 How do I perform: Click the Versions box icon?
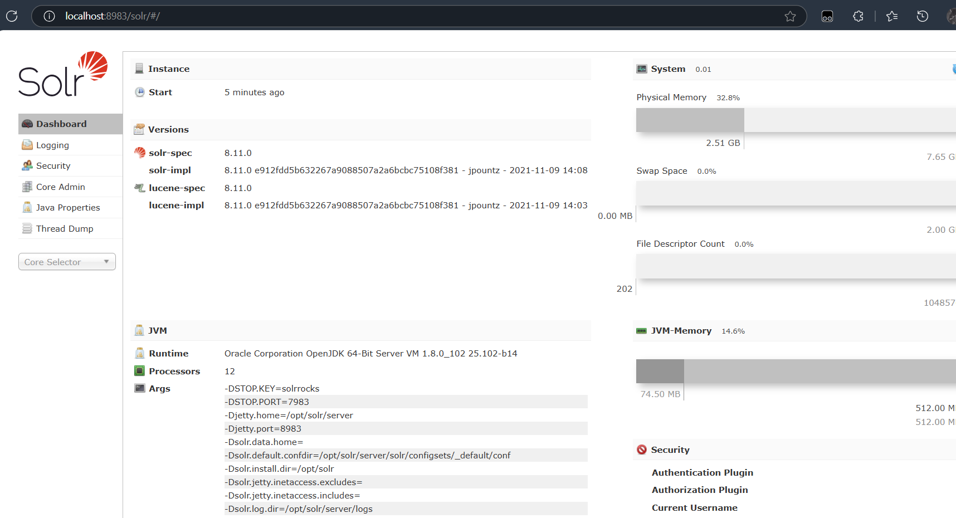[x=139, y=129]
